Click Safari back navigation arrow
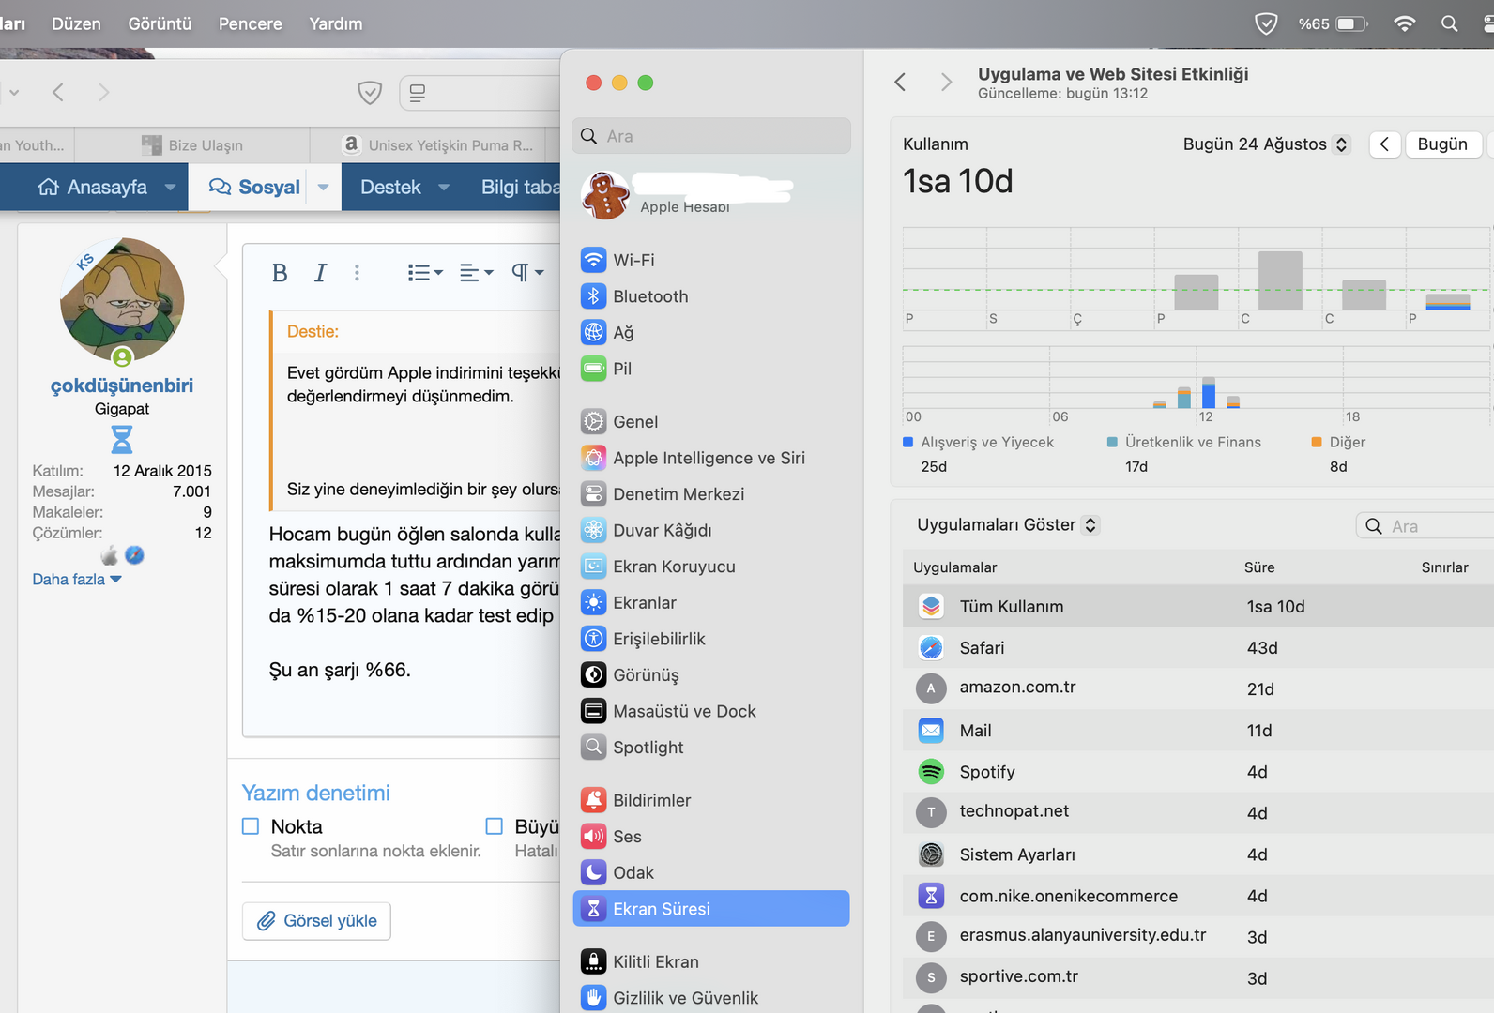 tap(58, 92)
